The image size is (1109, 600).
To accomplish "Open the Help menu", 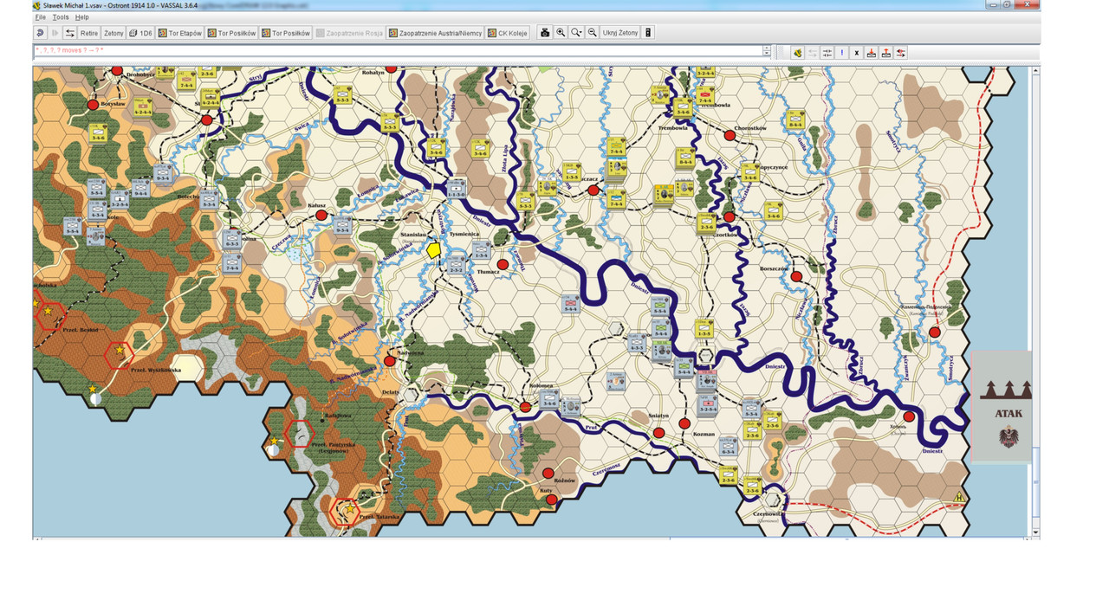I will (x=81, y=17).
